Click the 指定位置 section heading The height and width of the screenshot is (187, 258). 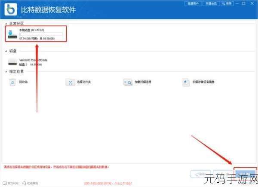tap(16, 71)
